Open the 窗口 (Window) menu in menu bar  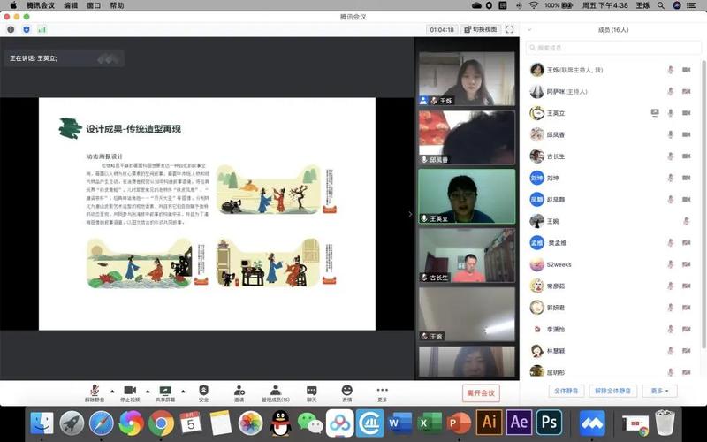(94, 5)
